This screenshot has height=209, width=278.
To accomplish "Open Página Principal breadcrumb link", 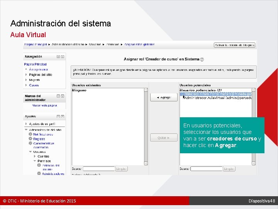I will pos(36,45).
